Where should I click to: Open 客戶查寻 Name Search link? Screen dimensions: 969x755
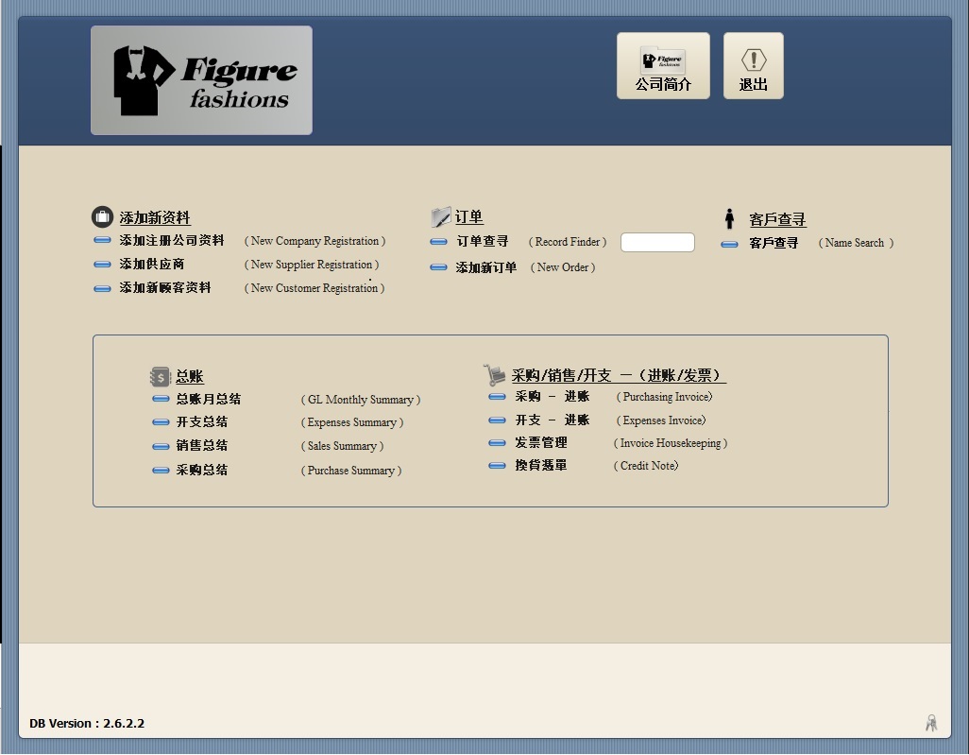tap(773, 244)
